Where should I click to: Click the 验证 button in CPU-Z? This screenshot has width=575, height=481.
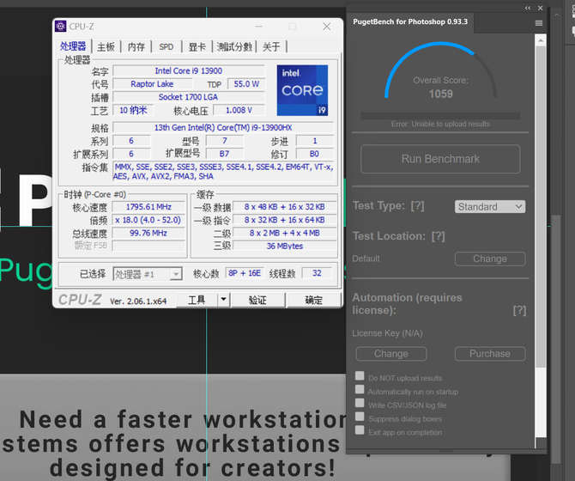pos(257,300)
